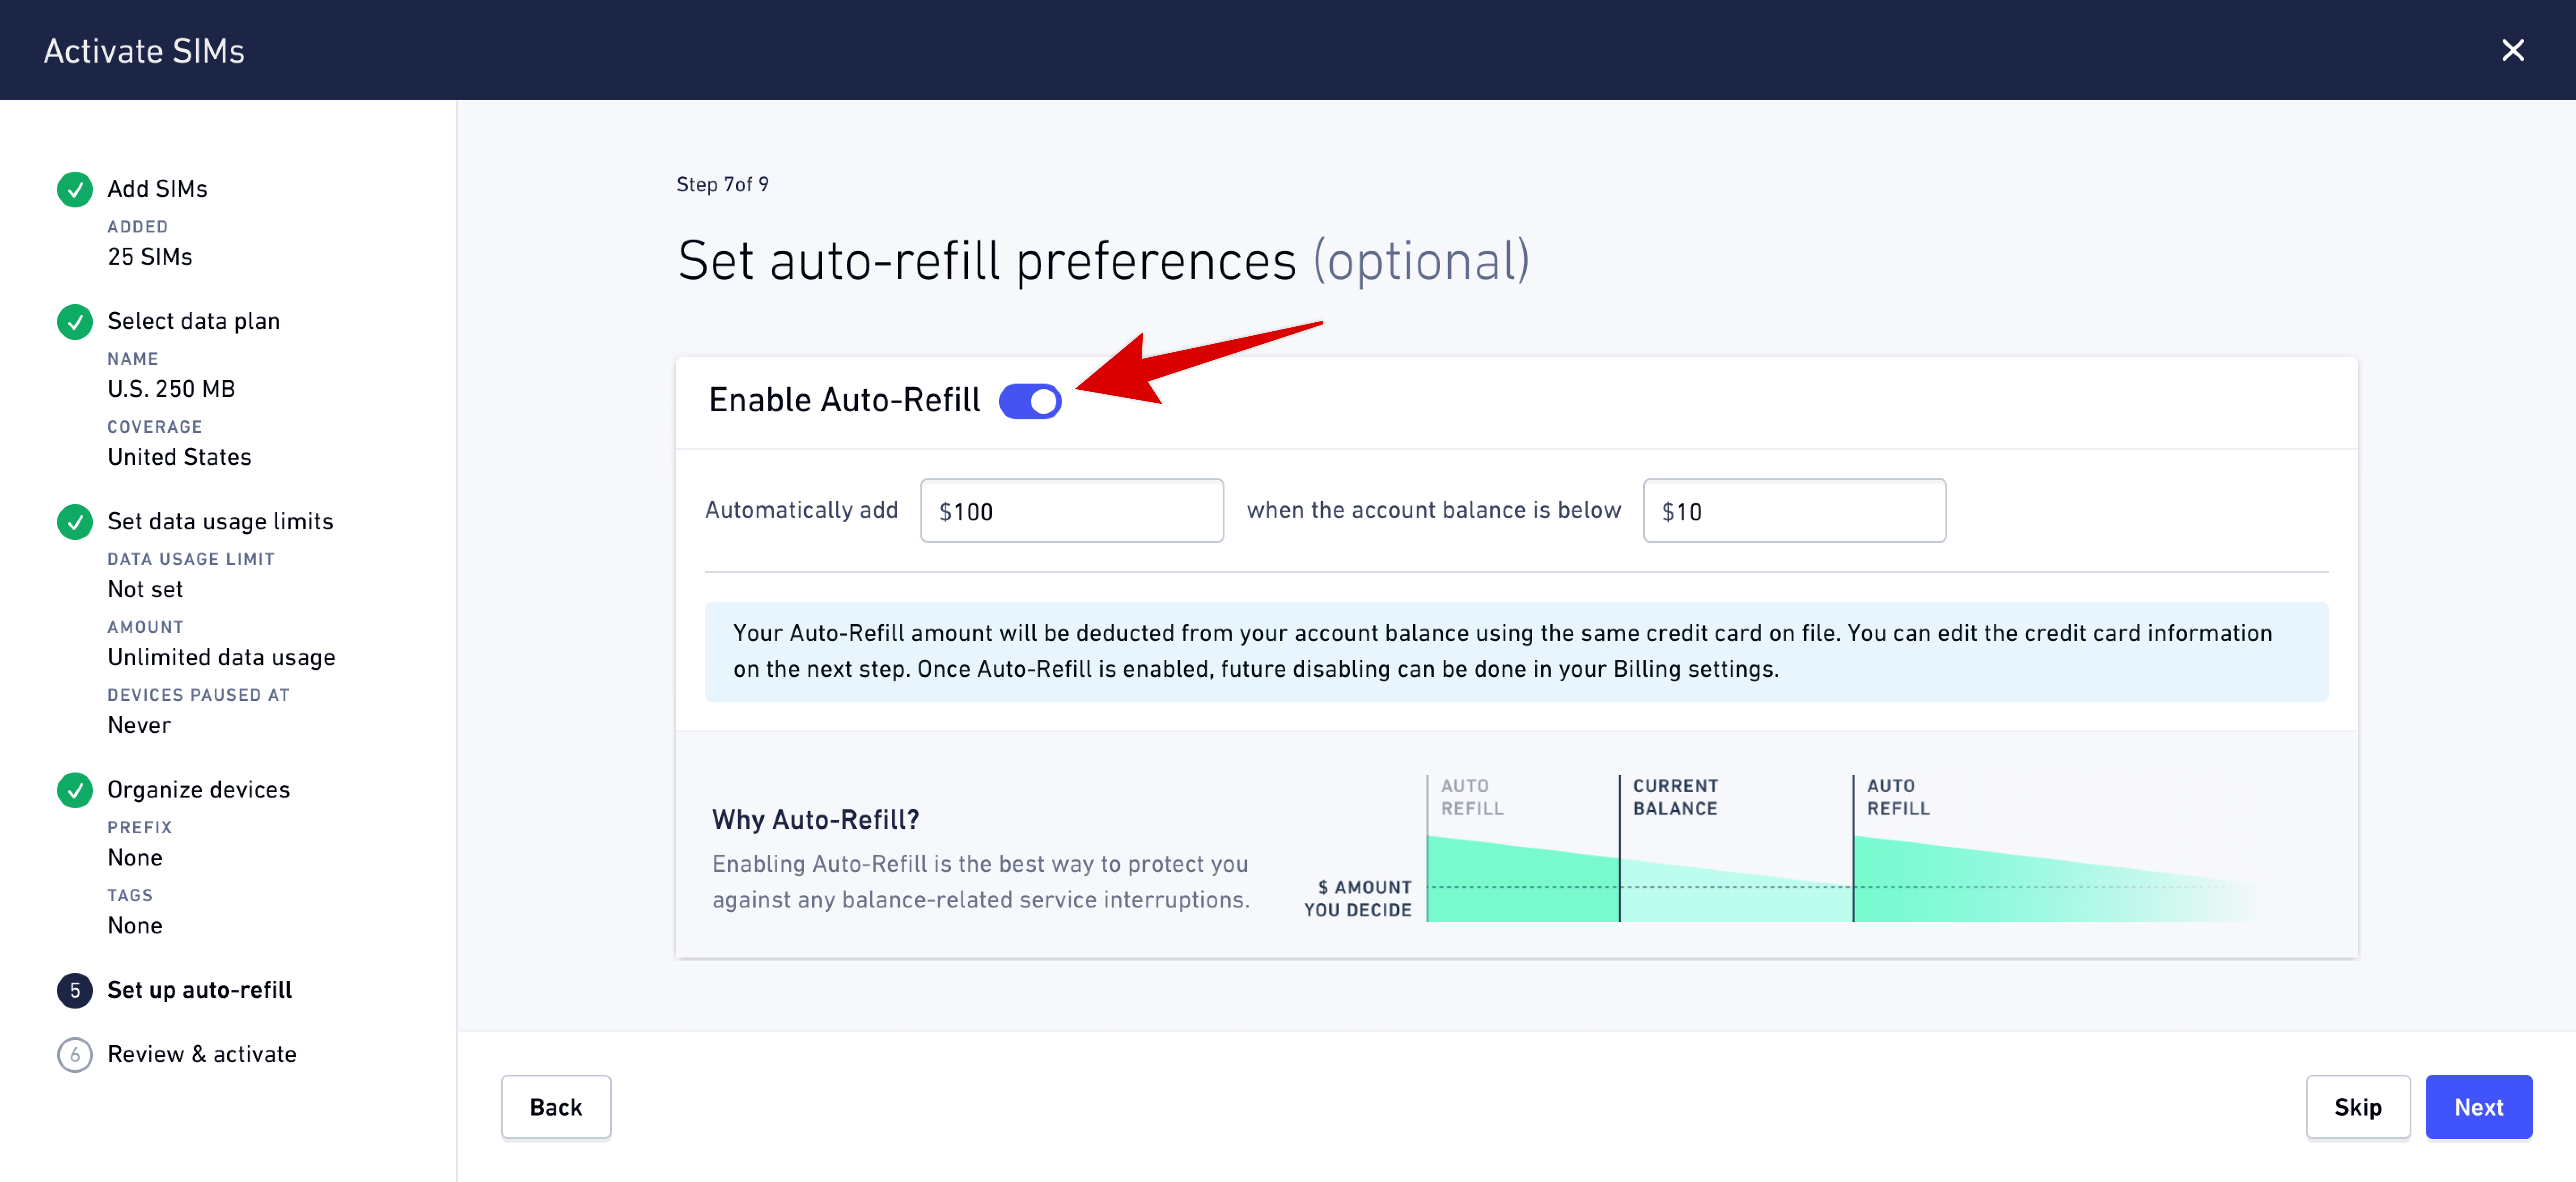Click the step 5 number badge
2576x1182 pixels.
tap(75, 990)
